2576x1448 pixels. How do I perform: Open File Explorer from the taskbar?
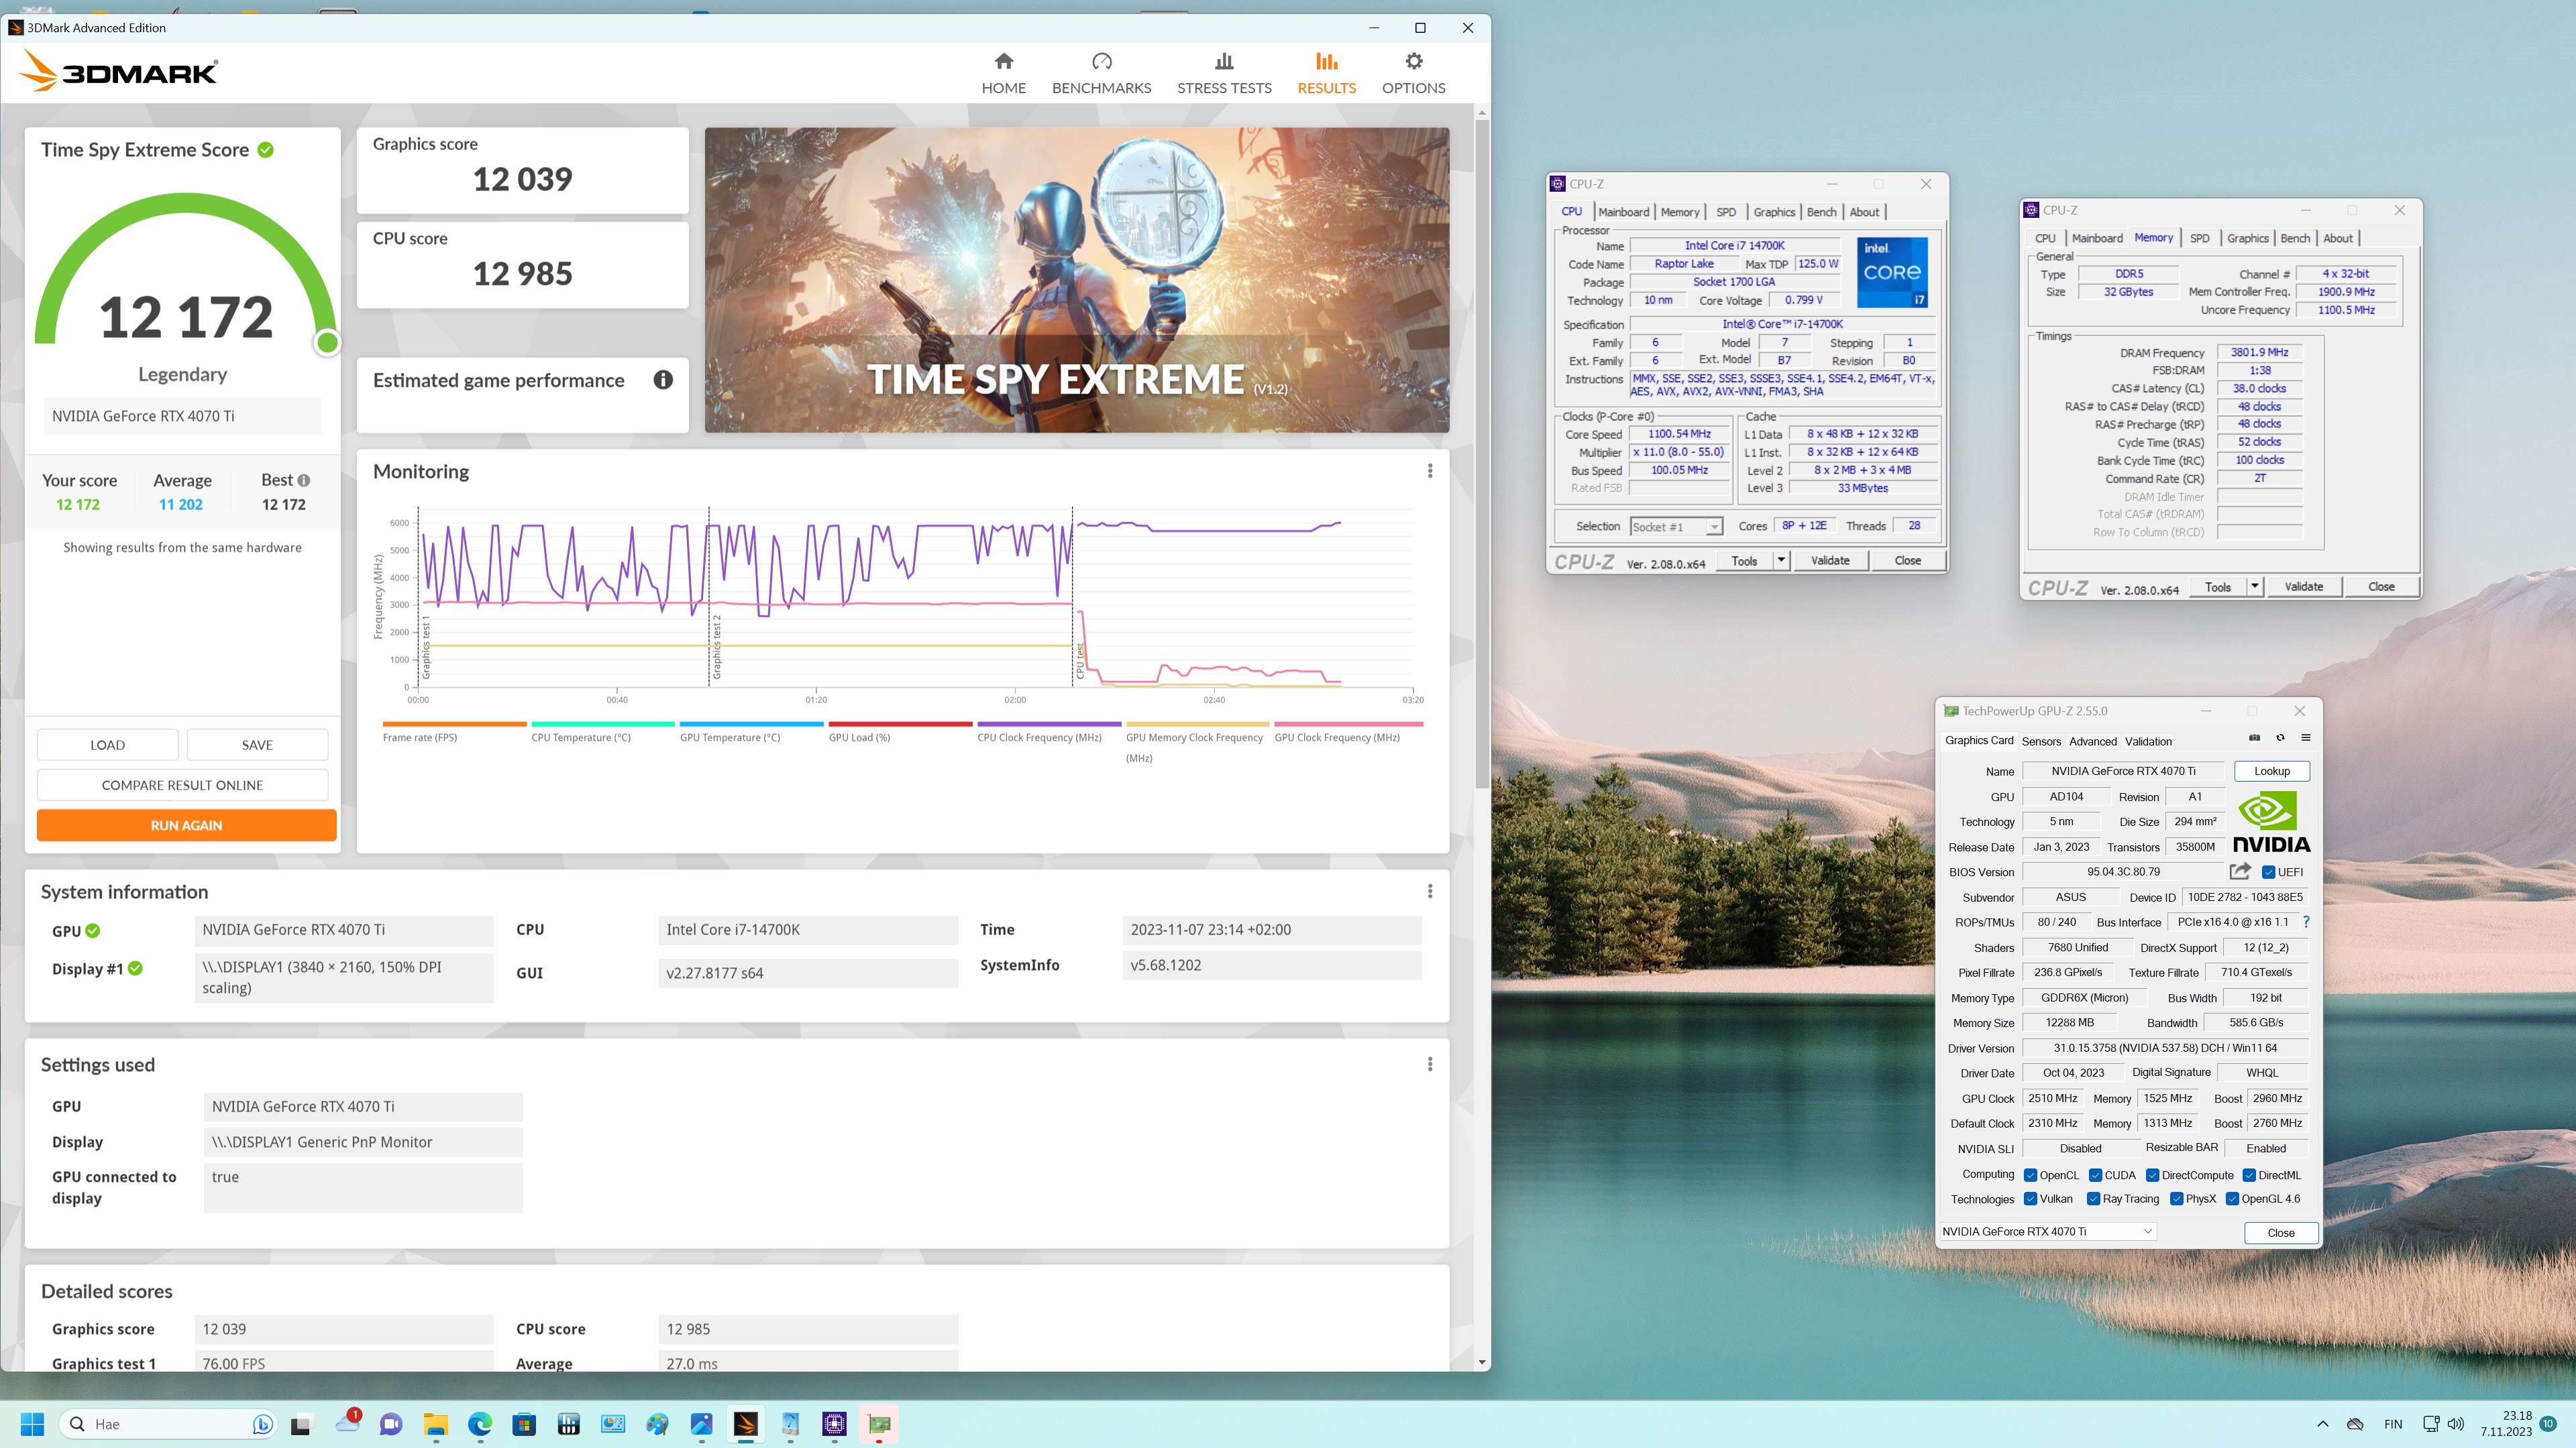click(435, 1424)
